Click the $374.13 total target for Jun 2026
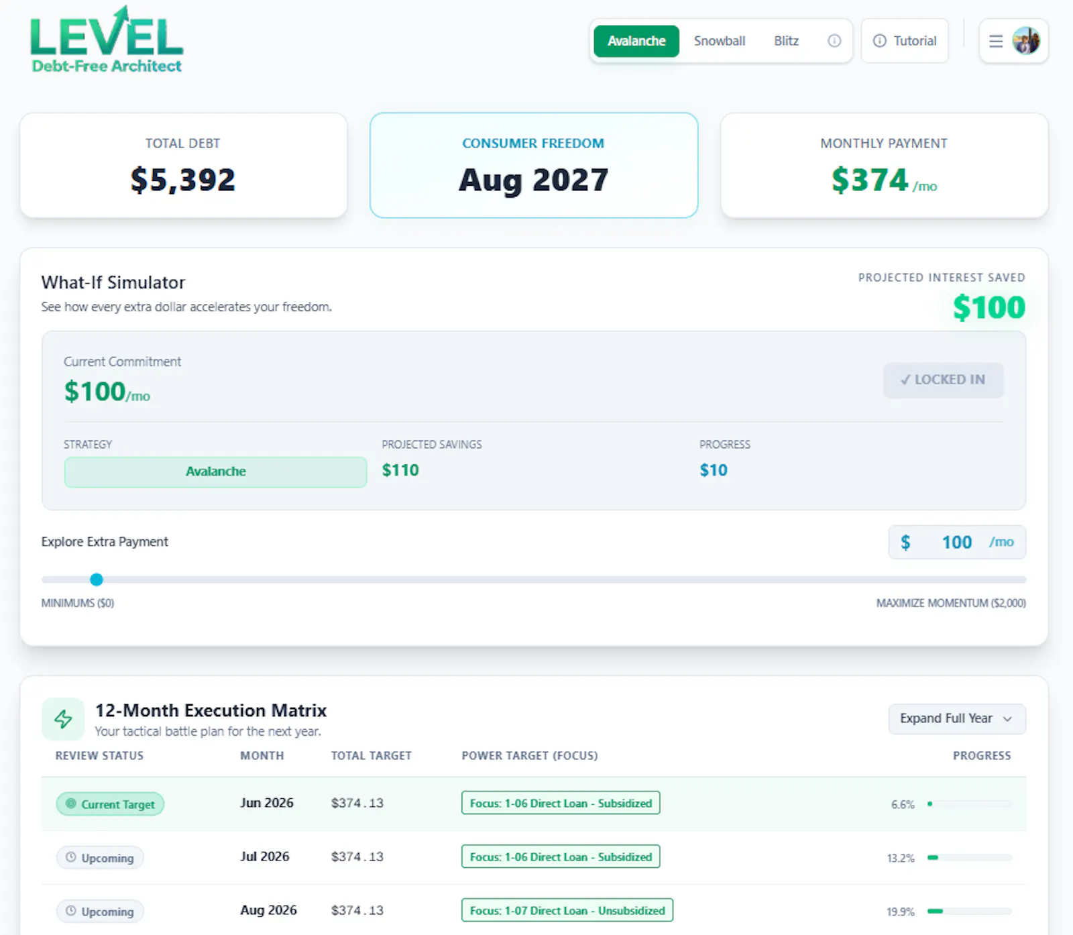Screen dimensions: 1073x935 pyautogui.click(x=357, y=803)
